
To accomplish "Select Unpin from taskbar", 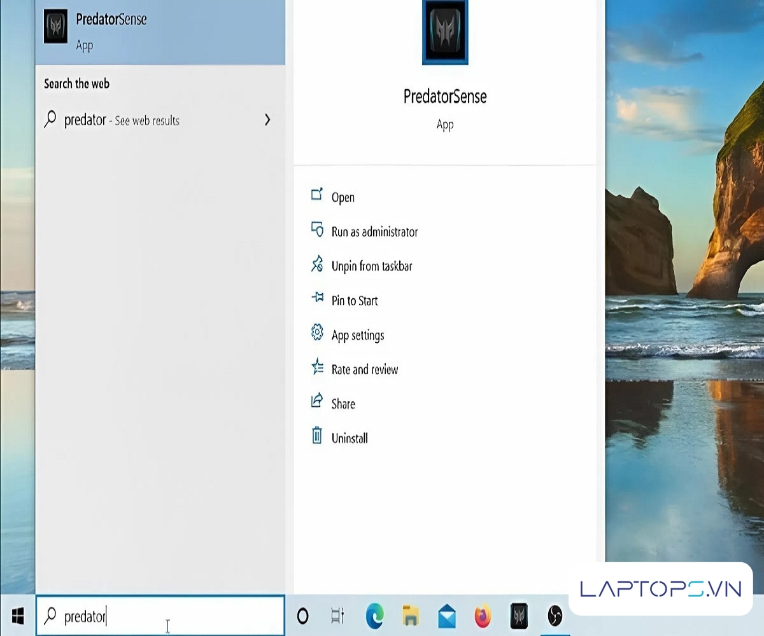I will (x=444, y=266).
